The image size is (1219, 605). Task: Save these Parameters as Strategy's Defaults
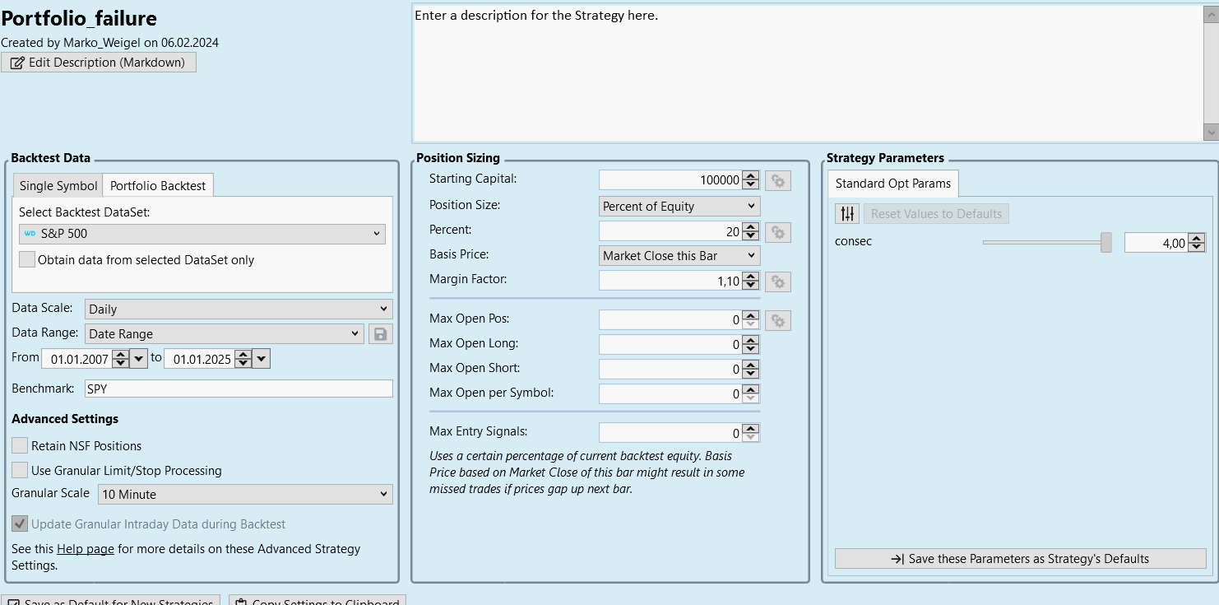click(x=1020, y=559)
